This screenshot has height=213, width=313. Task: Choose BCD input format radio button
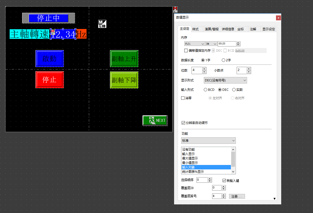pos(205,90)
